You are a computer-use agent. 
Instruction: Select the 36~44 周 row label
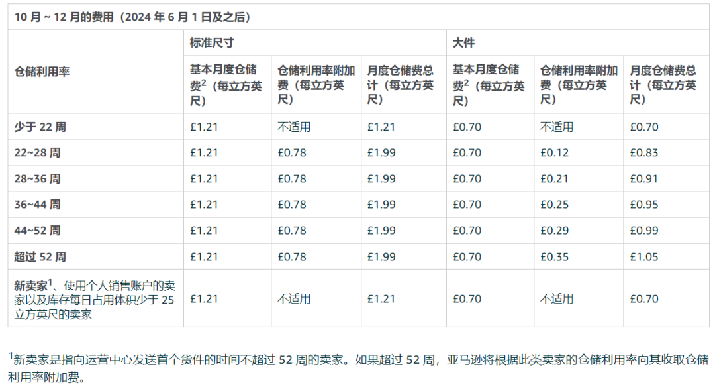coord(37,204)
